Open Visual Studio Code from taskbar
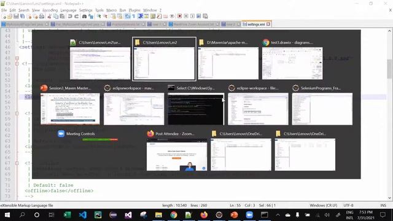 pos(83,215)
